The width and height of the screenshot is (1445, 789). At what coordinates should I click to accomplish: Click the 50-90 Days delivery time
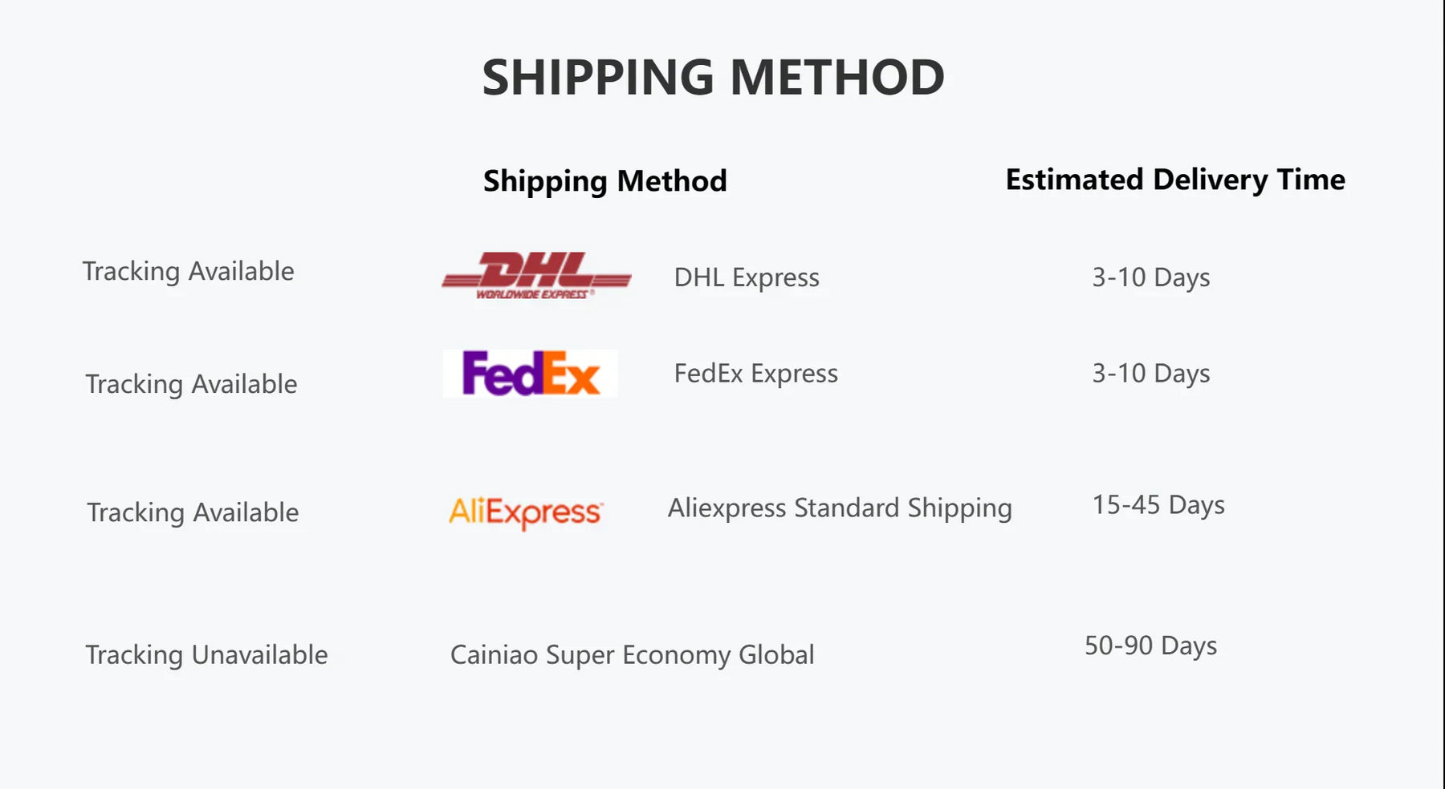1150,645
